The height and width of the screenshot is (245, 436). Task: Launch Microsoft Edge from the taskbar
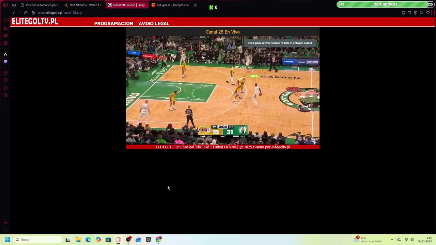click(x=88, y=240)
